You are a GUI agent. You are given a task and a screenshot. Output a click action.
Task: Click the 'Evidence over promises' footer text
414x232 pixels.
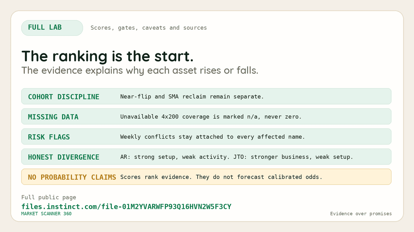(361, 214)
